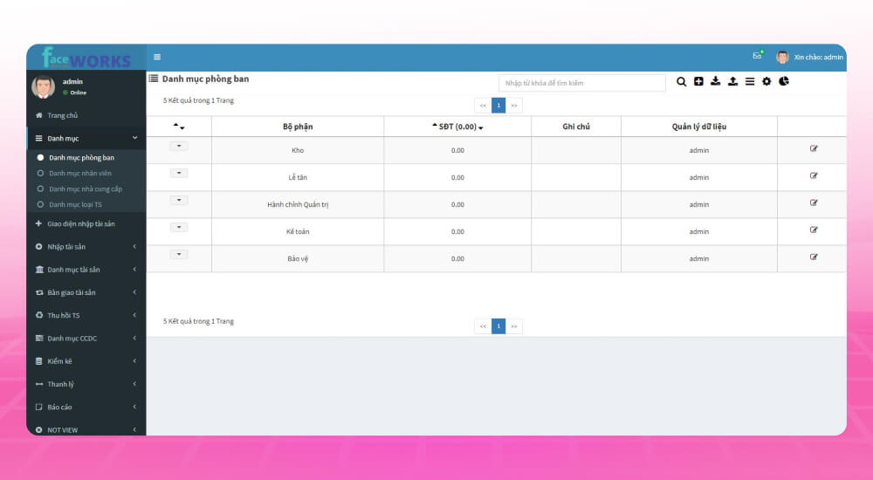The width and height of the screenshot is (873, 480).
Task: Click the upload icon in the toolbar
Action: 732,81
